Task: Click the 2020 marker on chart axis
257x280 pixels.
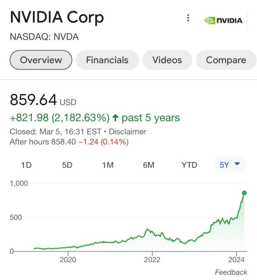Action: pyautogui.click(x=68, y=260)
